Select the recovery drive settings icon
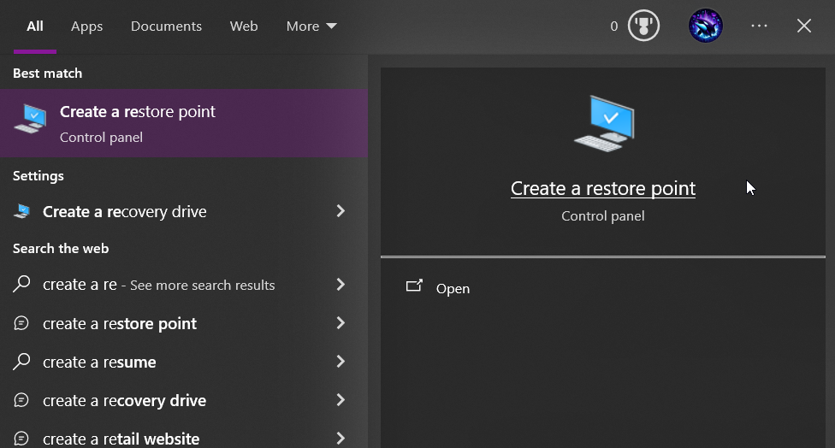Screen dimensions: 835x448 tap(22, 211)
